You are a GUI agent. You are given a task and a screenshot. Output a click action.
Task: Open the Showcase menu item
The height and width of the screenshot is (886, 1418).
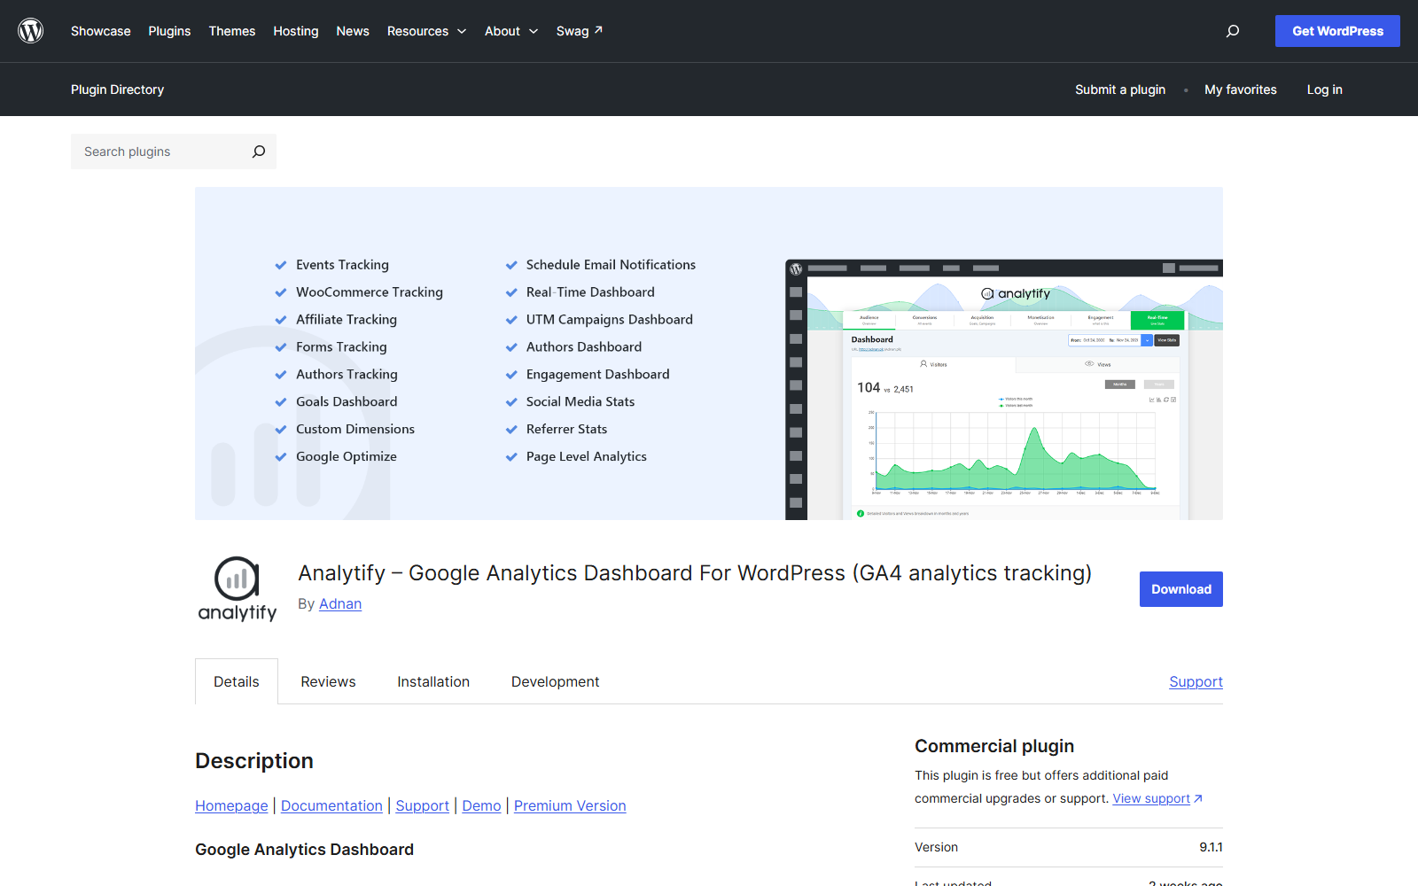click(x=101, y=31)
